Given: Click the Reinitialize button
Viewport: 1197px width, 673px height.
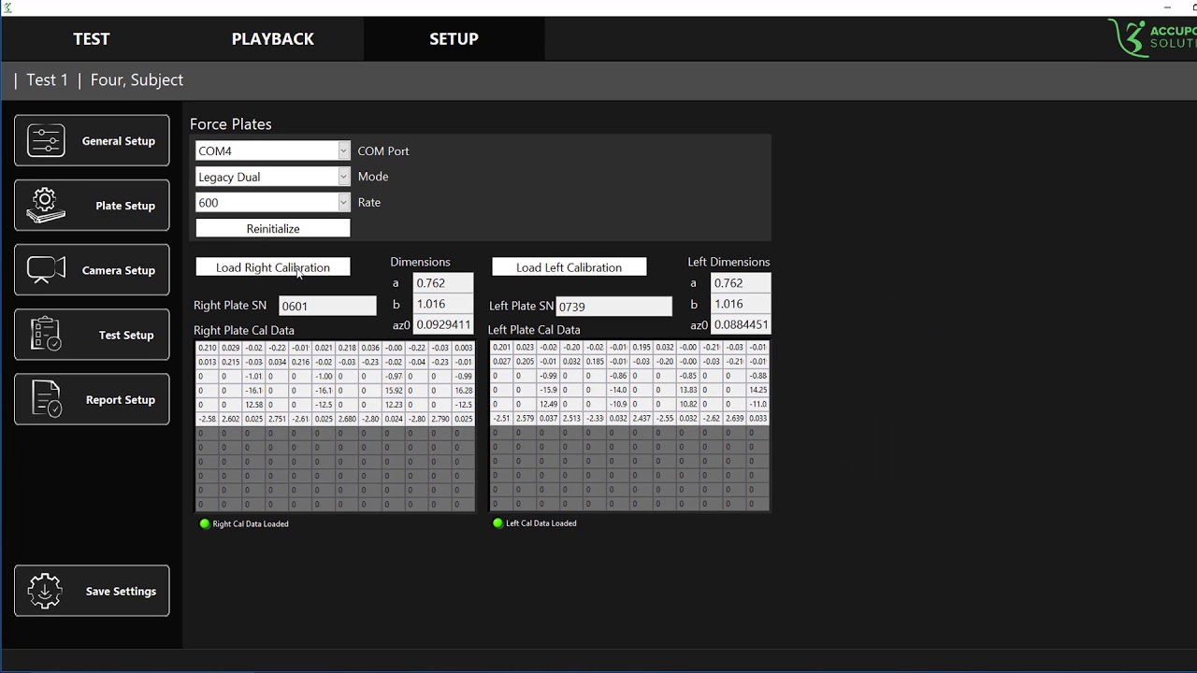Looking at the screenshot, I should tap(273, 228).
